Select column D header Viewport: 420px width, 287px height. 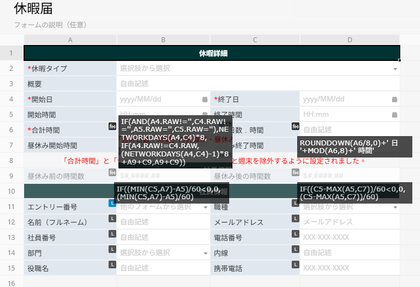tap(350, 40)
